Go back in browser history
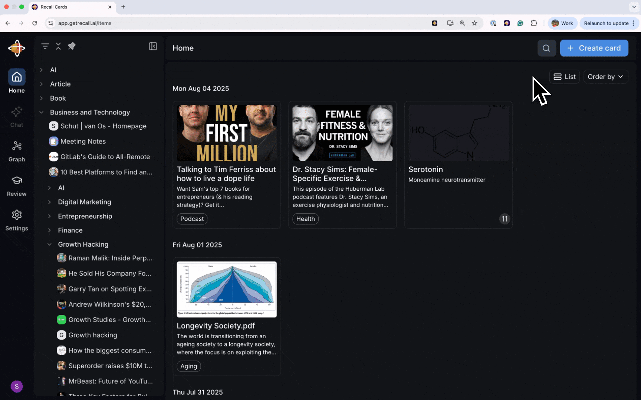Image resolution: width=641 pixels, height=400 pixels. click(8, 23)
